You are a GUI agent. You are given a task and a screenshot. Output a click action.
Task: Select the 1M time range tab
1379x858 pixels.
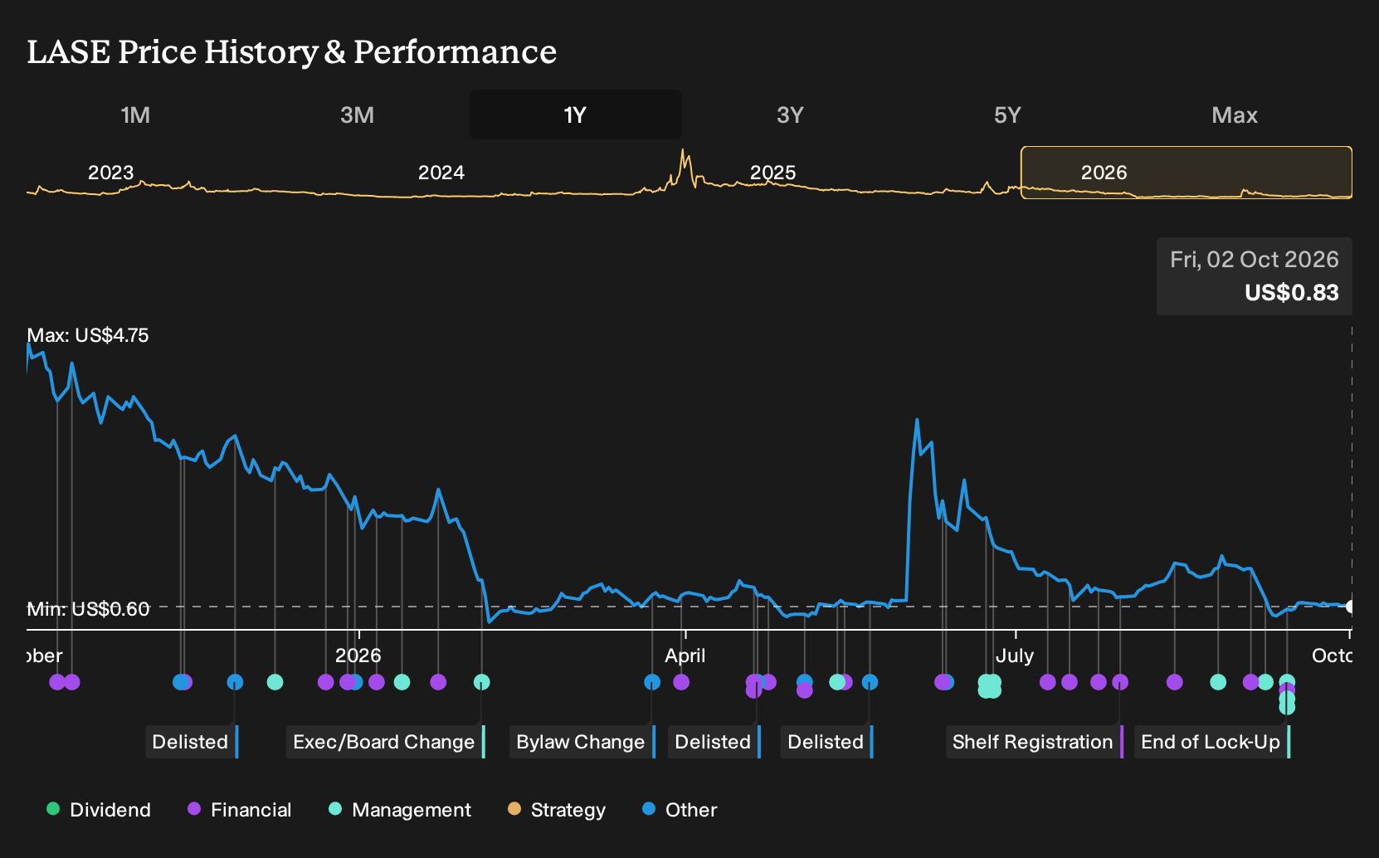coord(135,115)
